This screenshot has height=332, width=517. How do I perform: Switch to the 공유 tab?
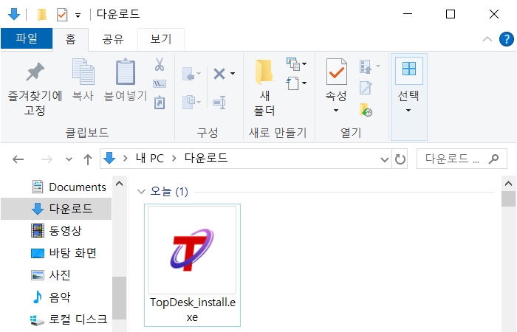113,40
